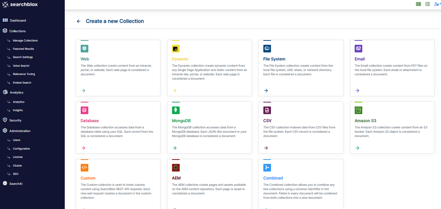Click the arrow on the CSV card
The image size is (441, 209).
pos(266,148)
